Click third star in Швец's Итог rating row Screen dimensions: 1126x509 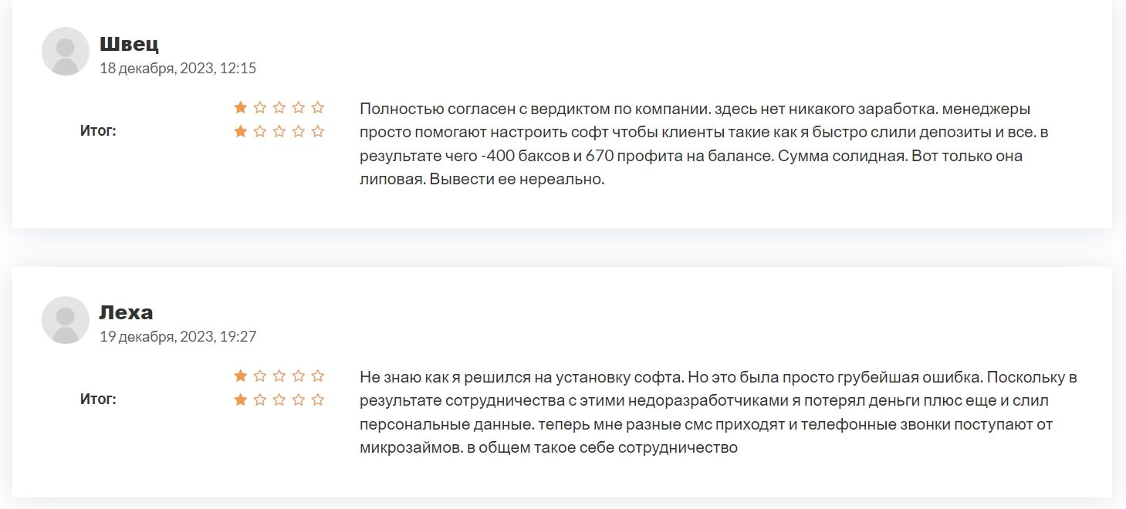[279, 131]
